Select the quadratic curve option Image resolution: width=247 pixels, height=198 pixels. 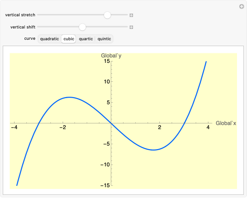[49, 39]
